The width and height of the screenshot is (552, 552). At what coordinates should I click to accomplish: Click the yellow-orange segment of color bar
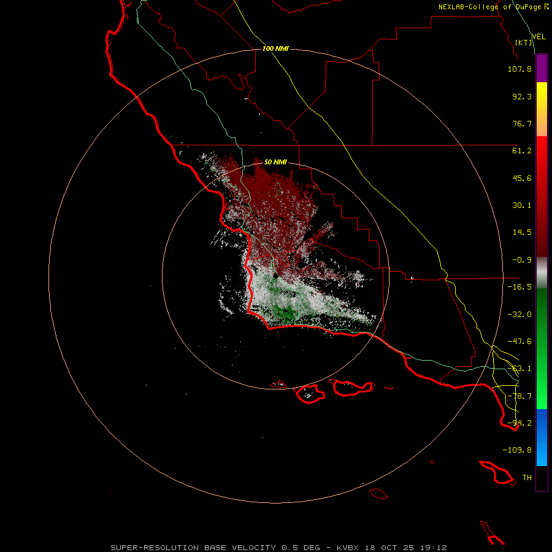tap(542, 109)
